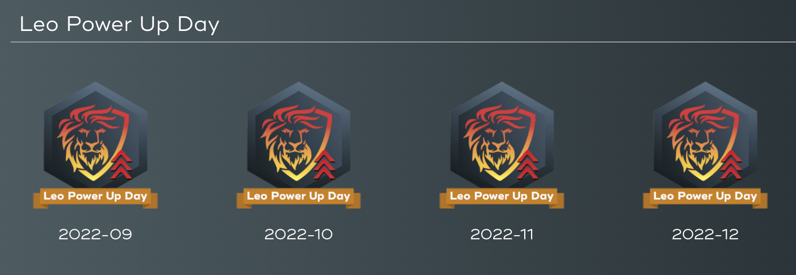Click the 2022-11 date label
The width and height of the screenshot is (796, 275).
click(x=502, y=234)
